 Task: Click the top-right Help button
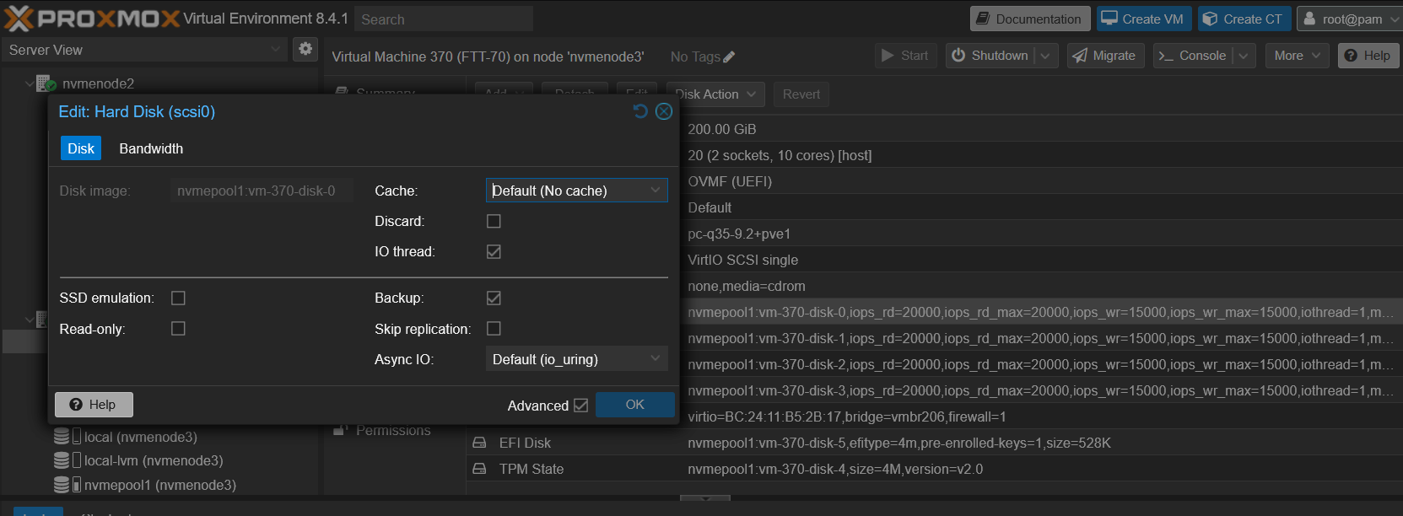[x=1368, y=56]
